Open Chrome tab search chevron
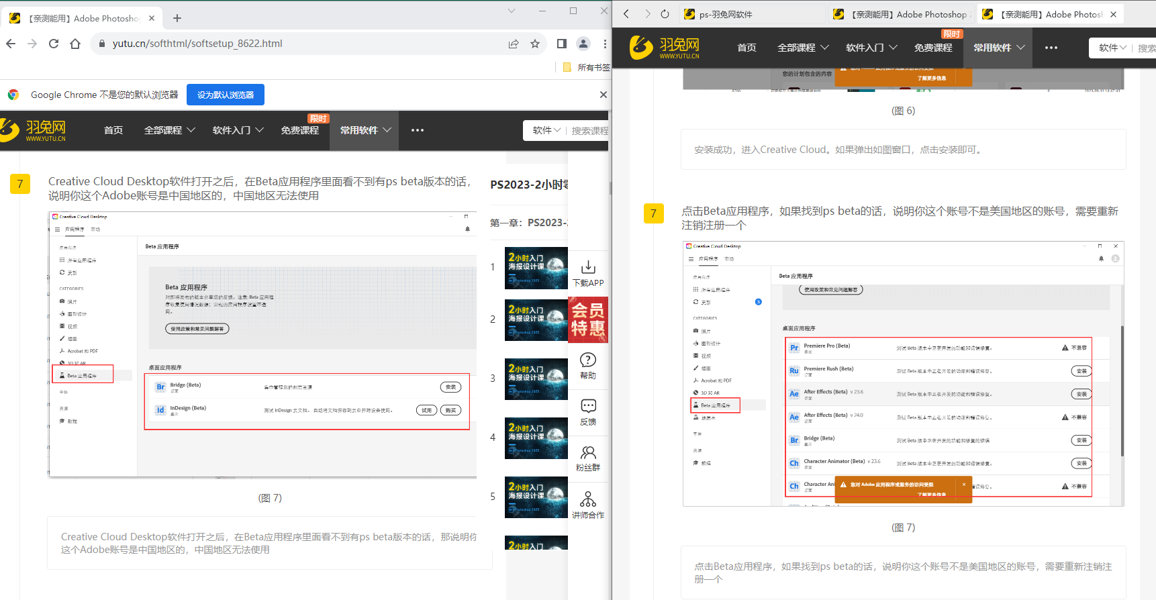The height and width of the screenshot is (600, 1156). [512, 11]
